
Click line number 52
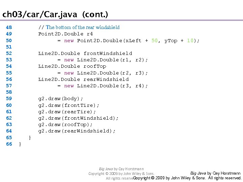(x=9, y=53)
